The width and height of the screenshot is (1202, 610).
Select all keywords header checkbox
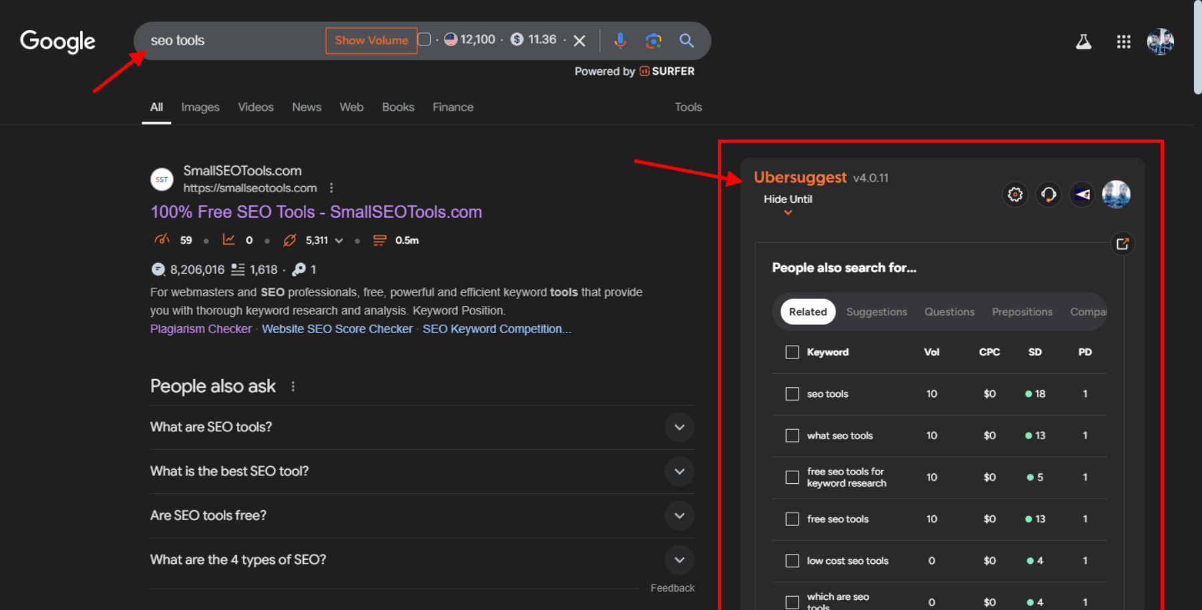click(x=792, y=352)
